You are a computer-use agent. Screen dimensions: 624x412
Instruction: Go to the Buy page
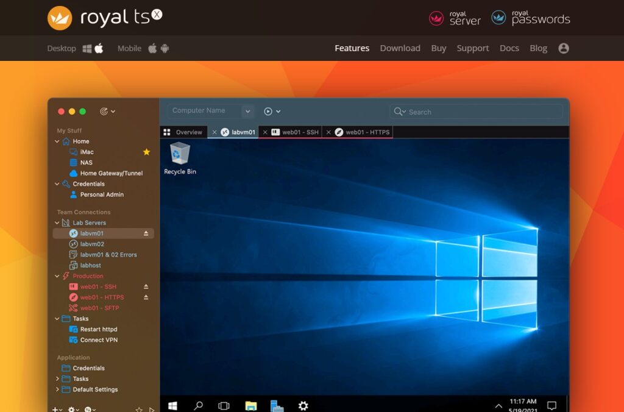[439, 48]
